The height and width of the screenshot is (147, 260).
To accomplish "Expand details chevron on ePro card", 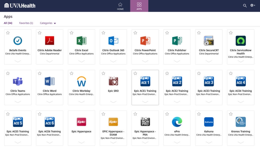I will click(x=177, y=142).
